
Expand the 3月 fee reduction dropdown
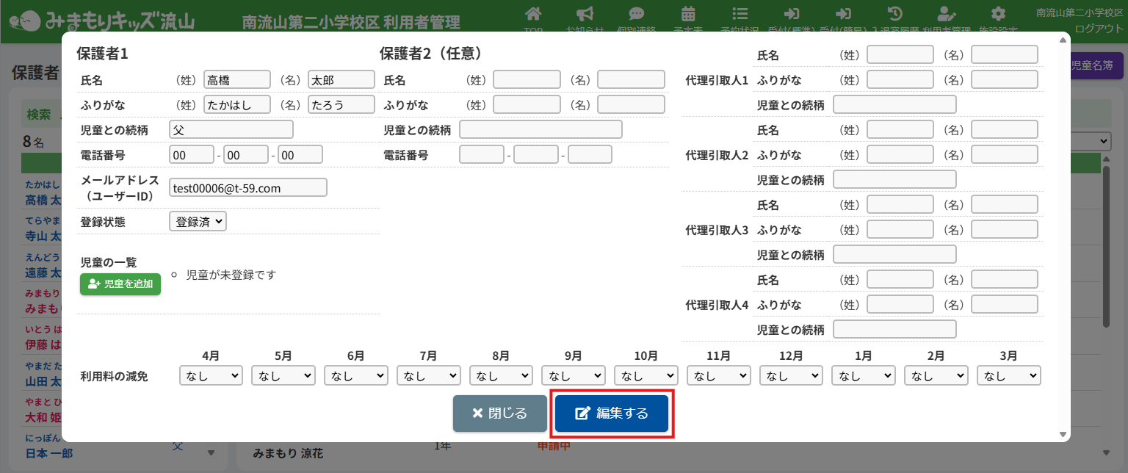click(1008, 375)
